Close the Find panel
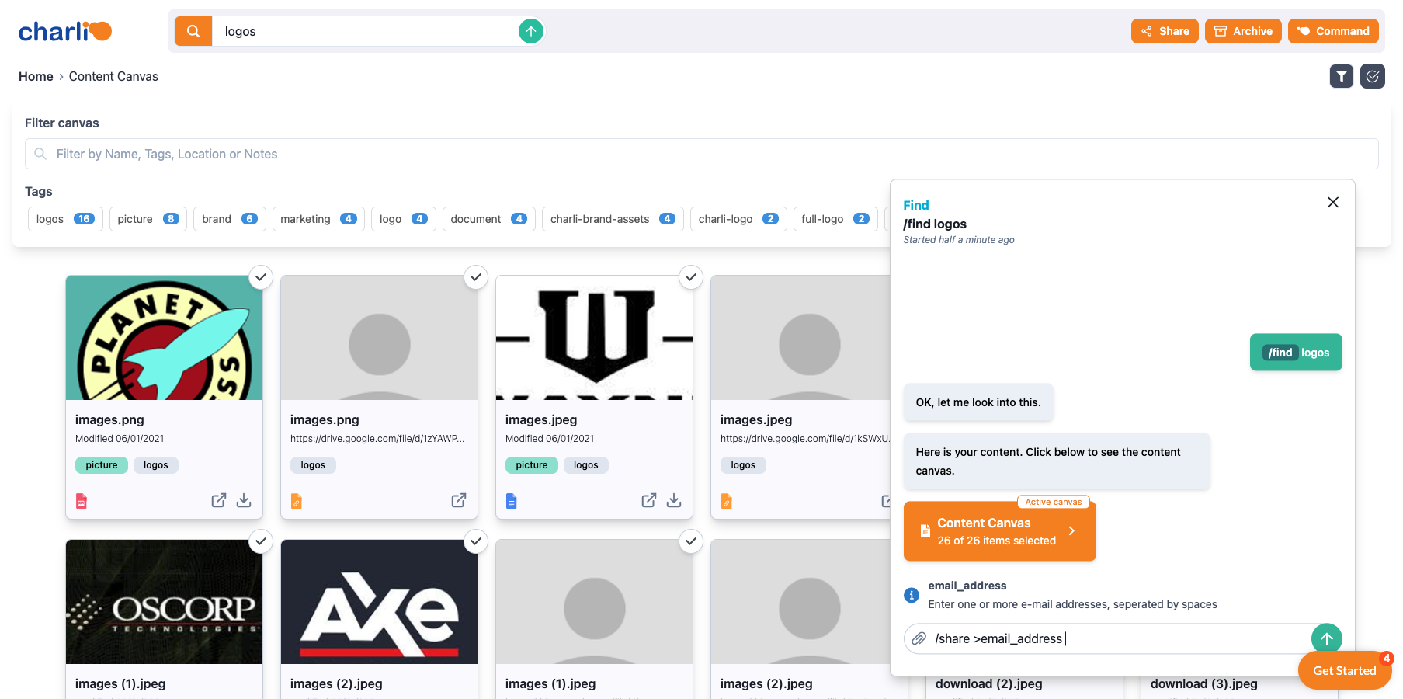 1333,203
